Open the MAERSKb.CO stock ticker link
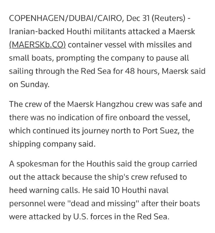The width and height of the screenshot is (215, 233). tap(38, 45)
